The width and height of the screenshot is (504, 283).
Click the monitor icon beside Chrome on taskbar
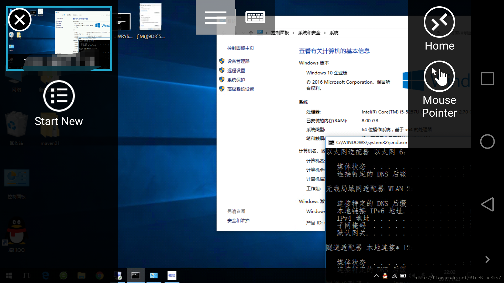[x=118, y=275]
